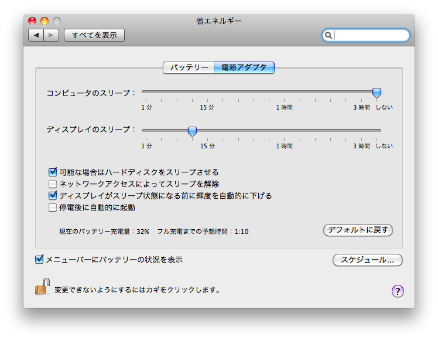The image size is (438, 340).
Task: Click the ディスプレイのスリープ slider thumb
Action: 192,131
